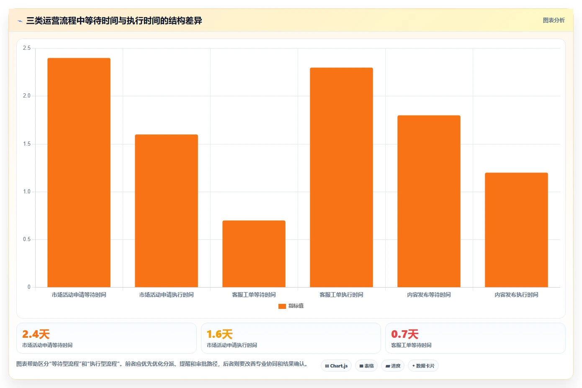This screenshot has height=388, width=582.
Task: Click the 2.4天 value in the data card
Action: click(36, 334)
